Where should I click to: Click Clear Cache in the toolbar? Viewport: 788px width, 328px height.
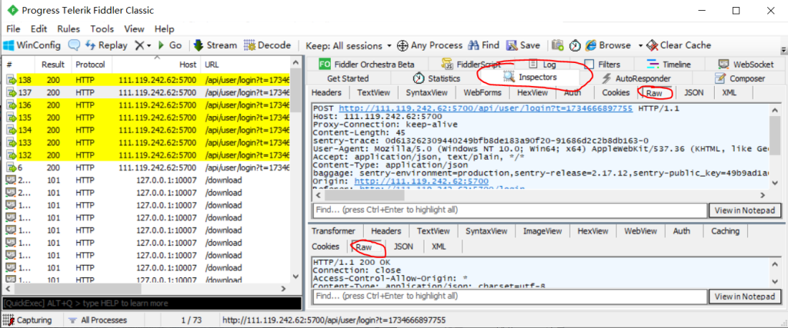pos(679,45)
